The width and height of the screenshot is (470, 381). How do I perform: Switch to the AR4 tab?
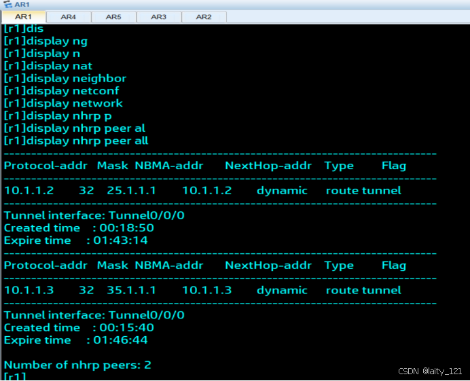69,17
